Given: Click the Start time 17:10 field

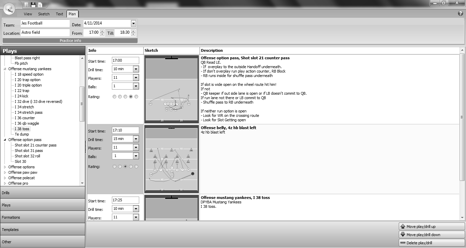Looking at the screenshot, I should point(126,130).
